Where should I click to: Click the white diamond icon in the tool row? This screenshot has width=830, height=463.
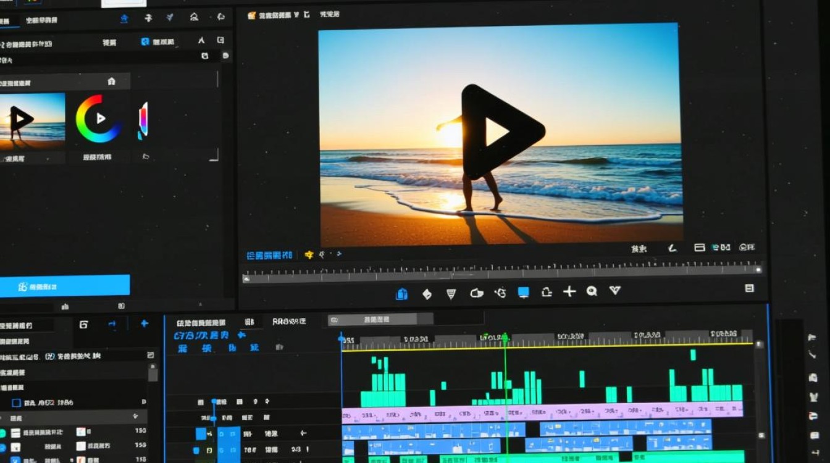point(427,294)
